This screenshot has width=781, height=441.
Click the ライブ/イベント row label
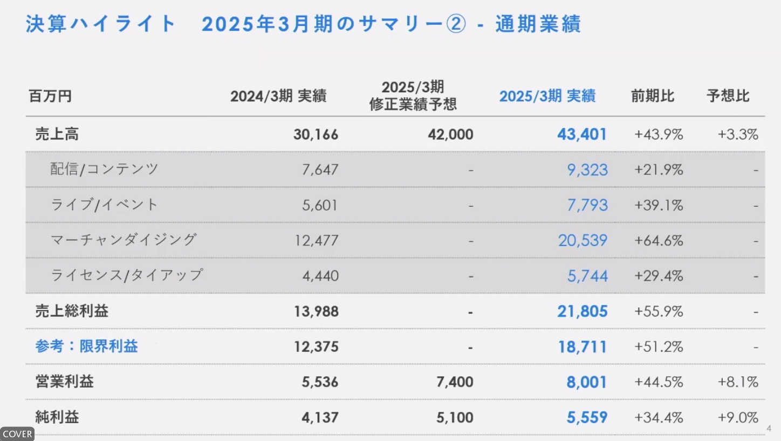pyautogui.click(x=104, y=205)
